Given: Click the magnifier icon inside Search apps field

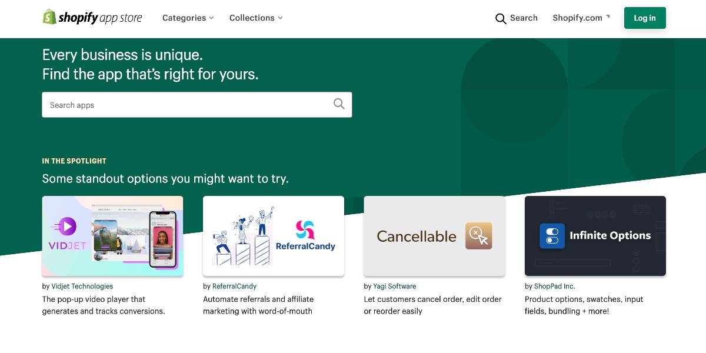Looking at the screenshot, I should pyautogui.click(x=339, y=104).
